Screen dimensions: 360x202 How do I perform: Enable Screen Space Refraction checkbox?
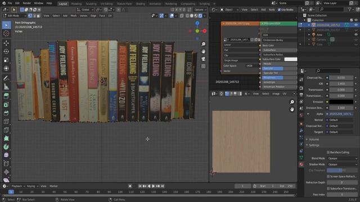pos(328,176)
